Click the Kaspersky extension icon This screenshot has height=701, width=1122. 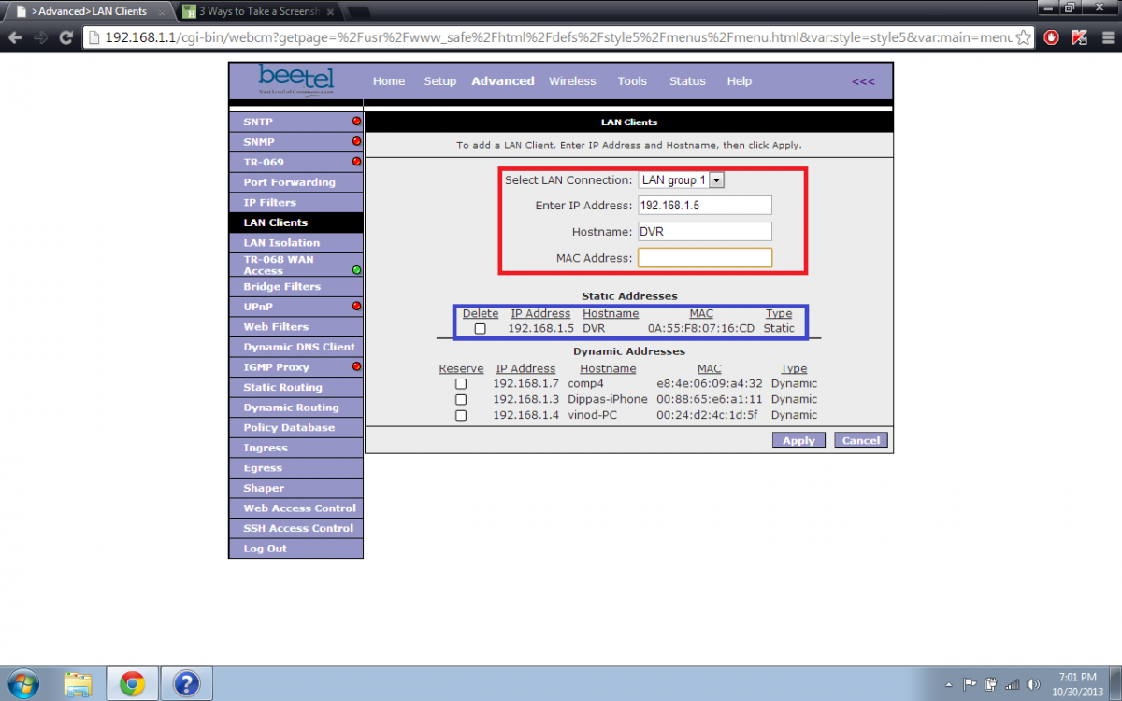[1079, 37]
